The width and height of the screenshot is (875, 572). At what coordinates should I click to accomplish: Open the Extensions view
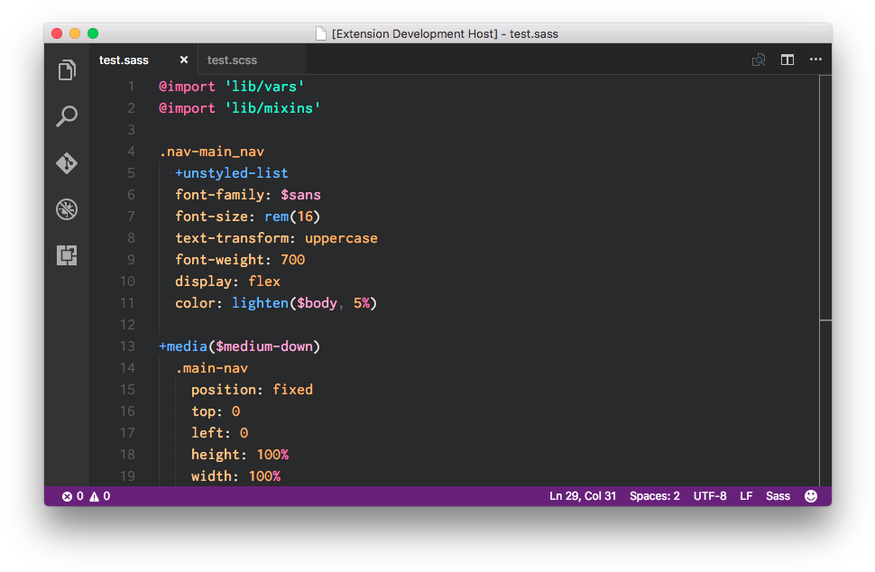click(x=66, y=255)
